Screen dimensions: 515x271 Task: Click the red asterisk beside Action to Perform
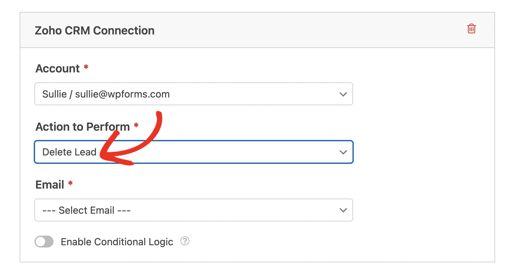click(136, 125)
